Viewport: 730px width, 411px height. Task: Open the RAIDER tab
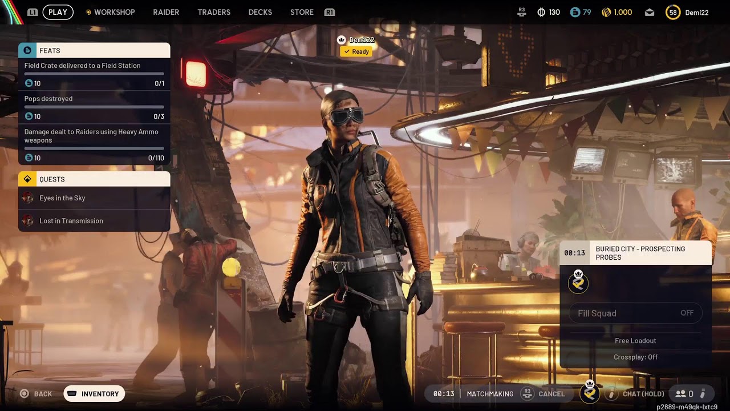point(166,12)
